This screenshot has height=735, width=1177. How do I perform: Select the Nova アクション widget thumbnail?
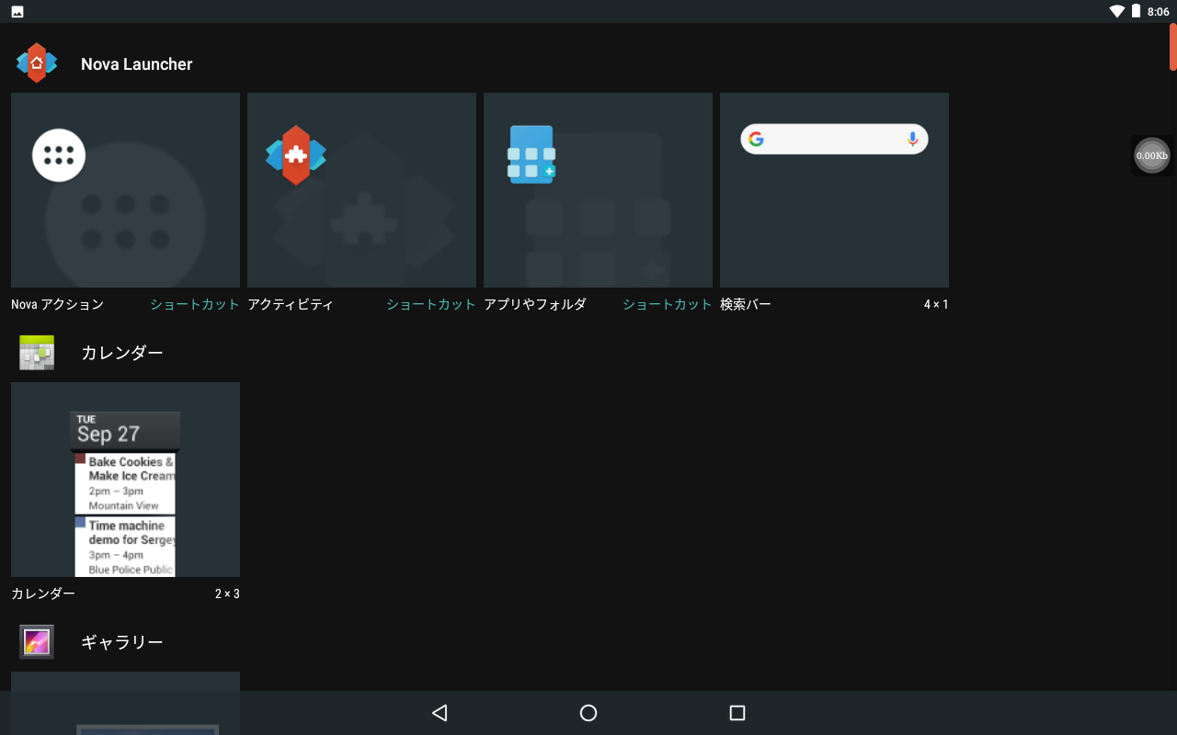(x=125, y=190)
